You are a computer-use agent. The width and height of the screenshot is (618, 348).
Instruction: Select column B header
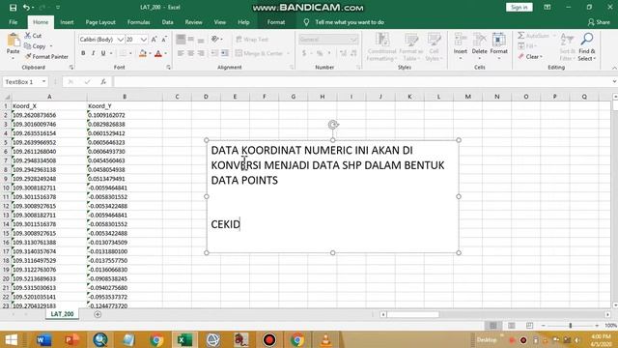pyautogui.click(x=125, y=97)
